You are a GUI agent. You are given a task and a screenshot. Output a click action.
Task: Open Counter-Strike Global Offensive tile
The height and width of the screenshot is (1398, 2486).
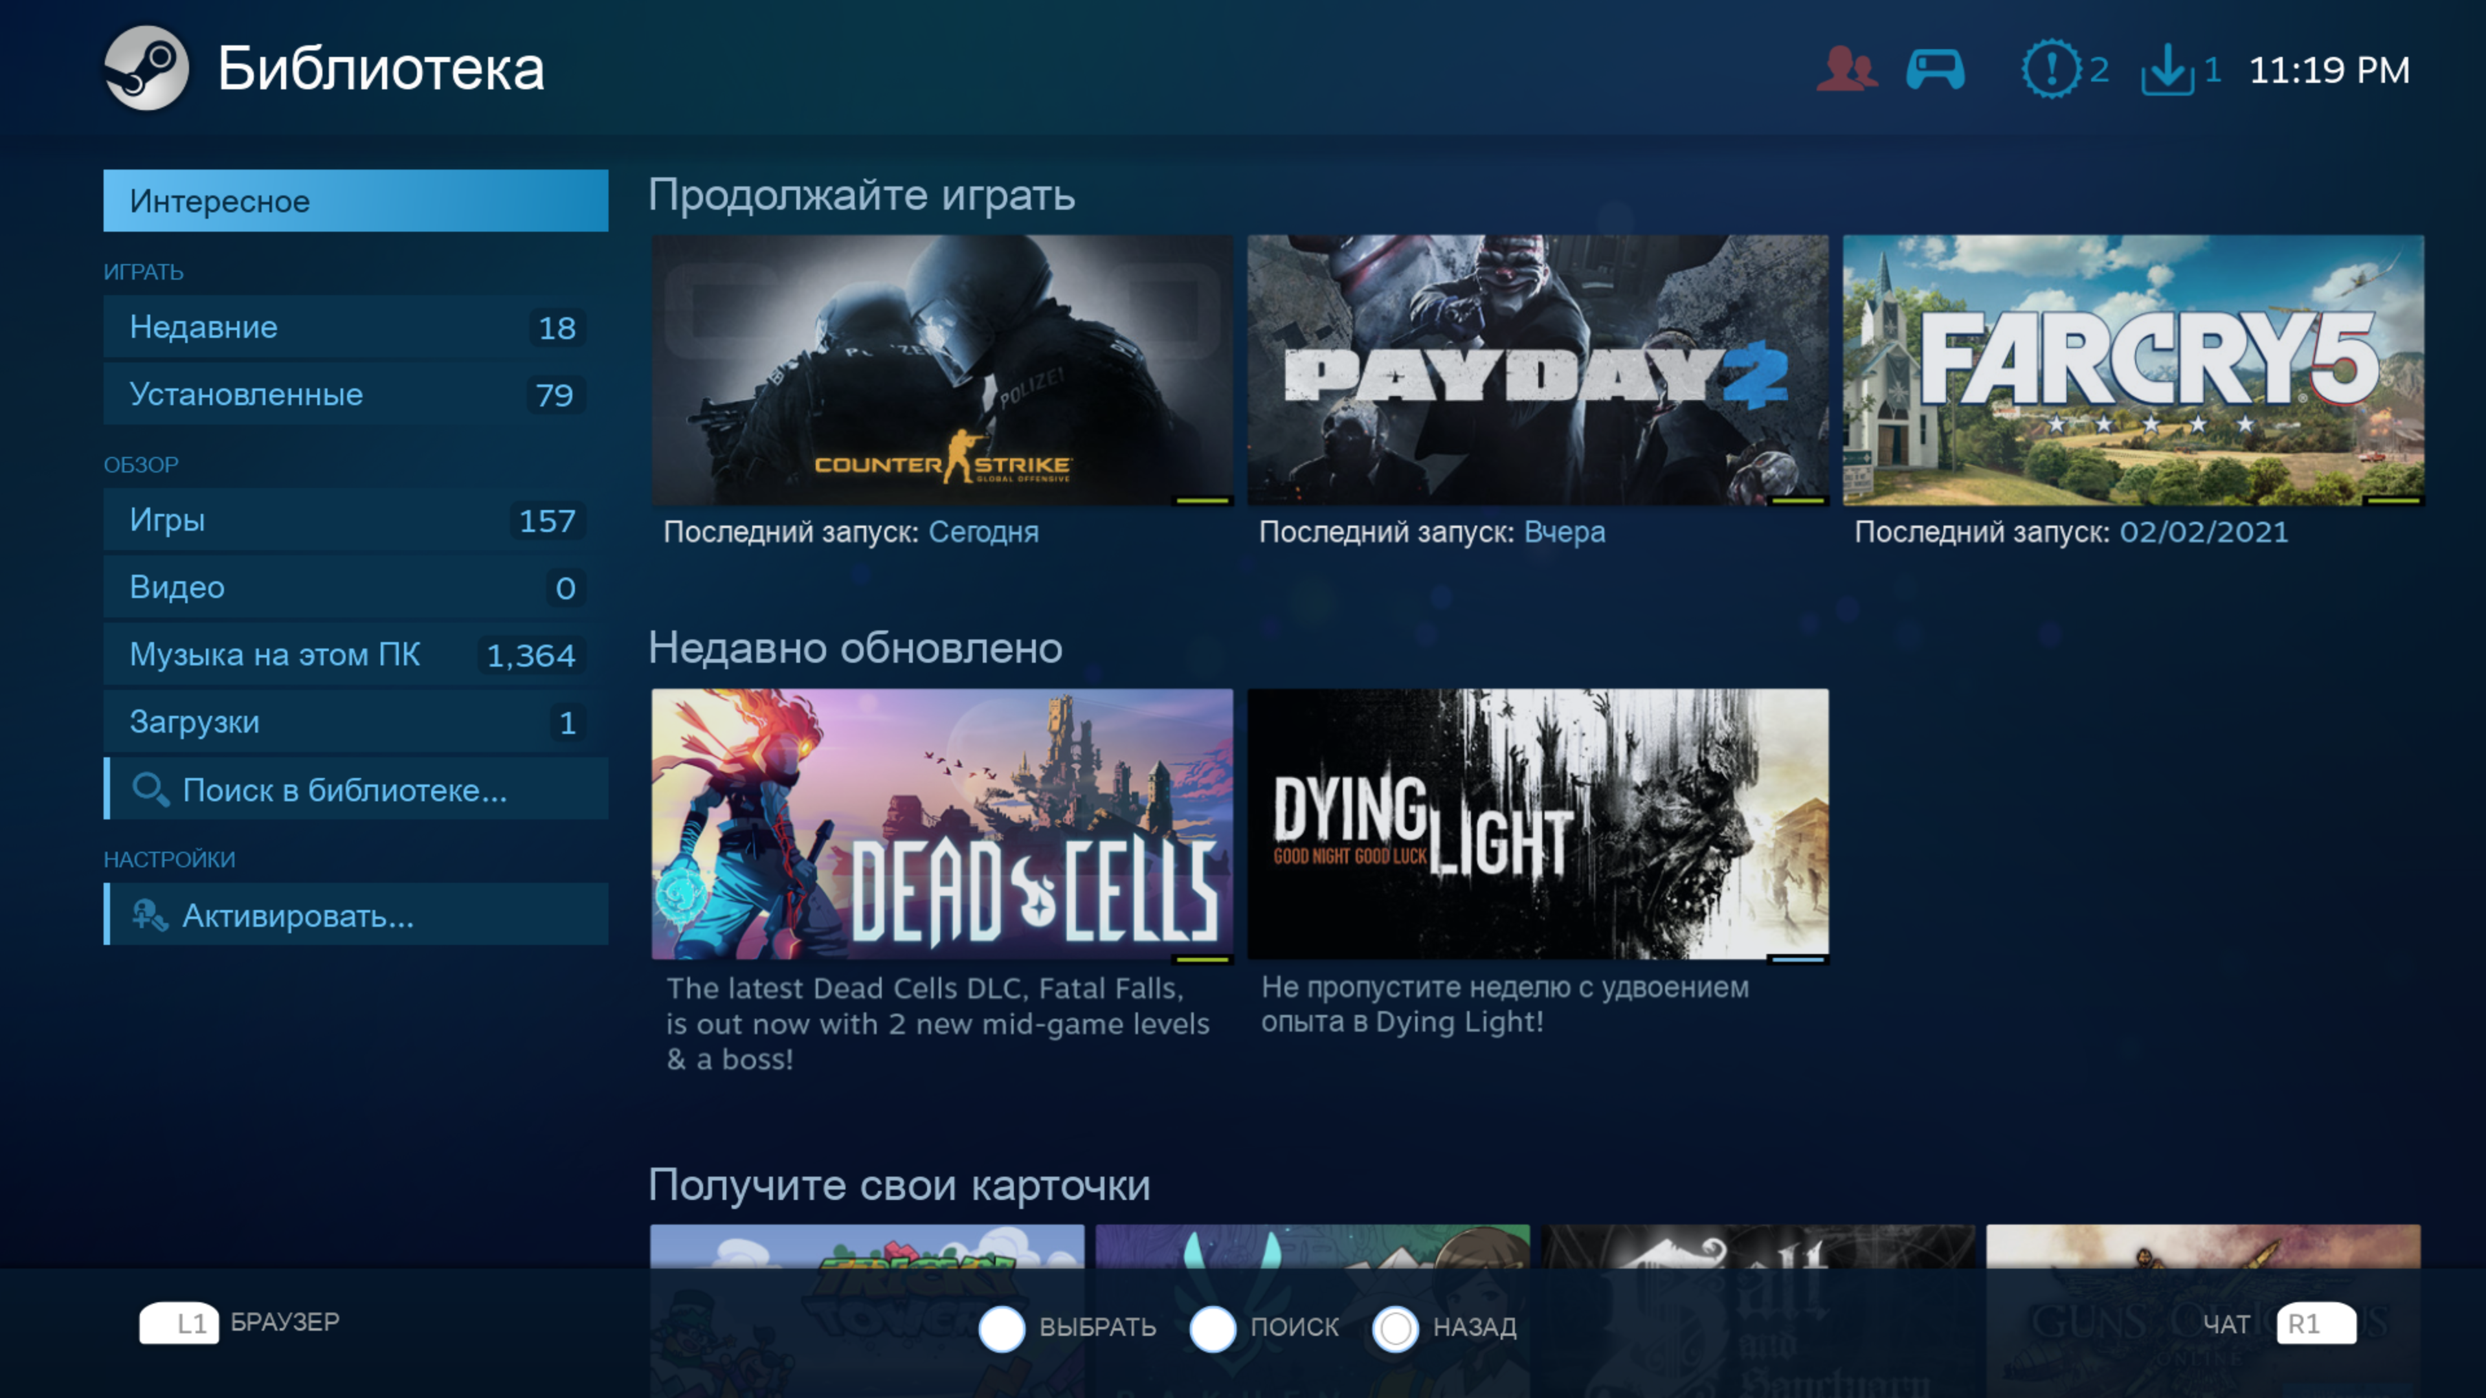click(942, 370)
